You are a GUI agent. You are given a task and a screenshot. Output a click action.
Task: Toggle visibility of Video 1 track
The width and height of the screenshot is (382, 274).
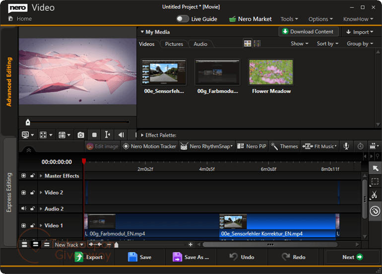pos(23,225)
